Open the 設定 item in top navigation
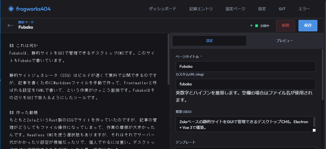Viewport: 326px width, 149px height. click(262, 9)
